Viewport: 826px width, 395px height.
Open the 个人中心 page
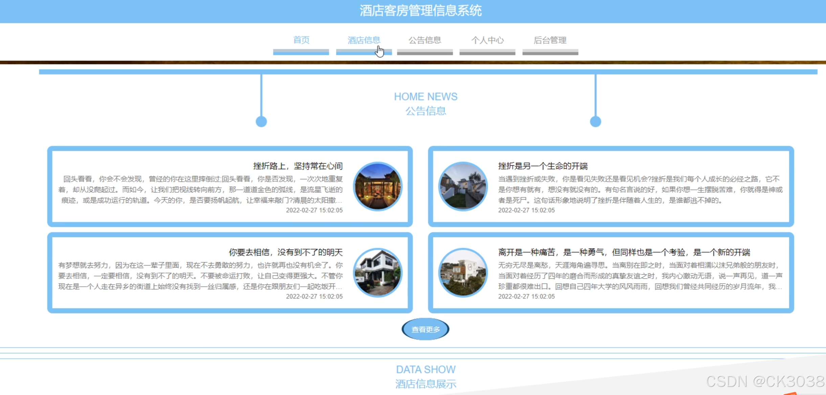pos(487,40)
